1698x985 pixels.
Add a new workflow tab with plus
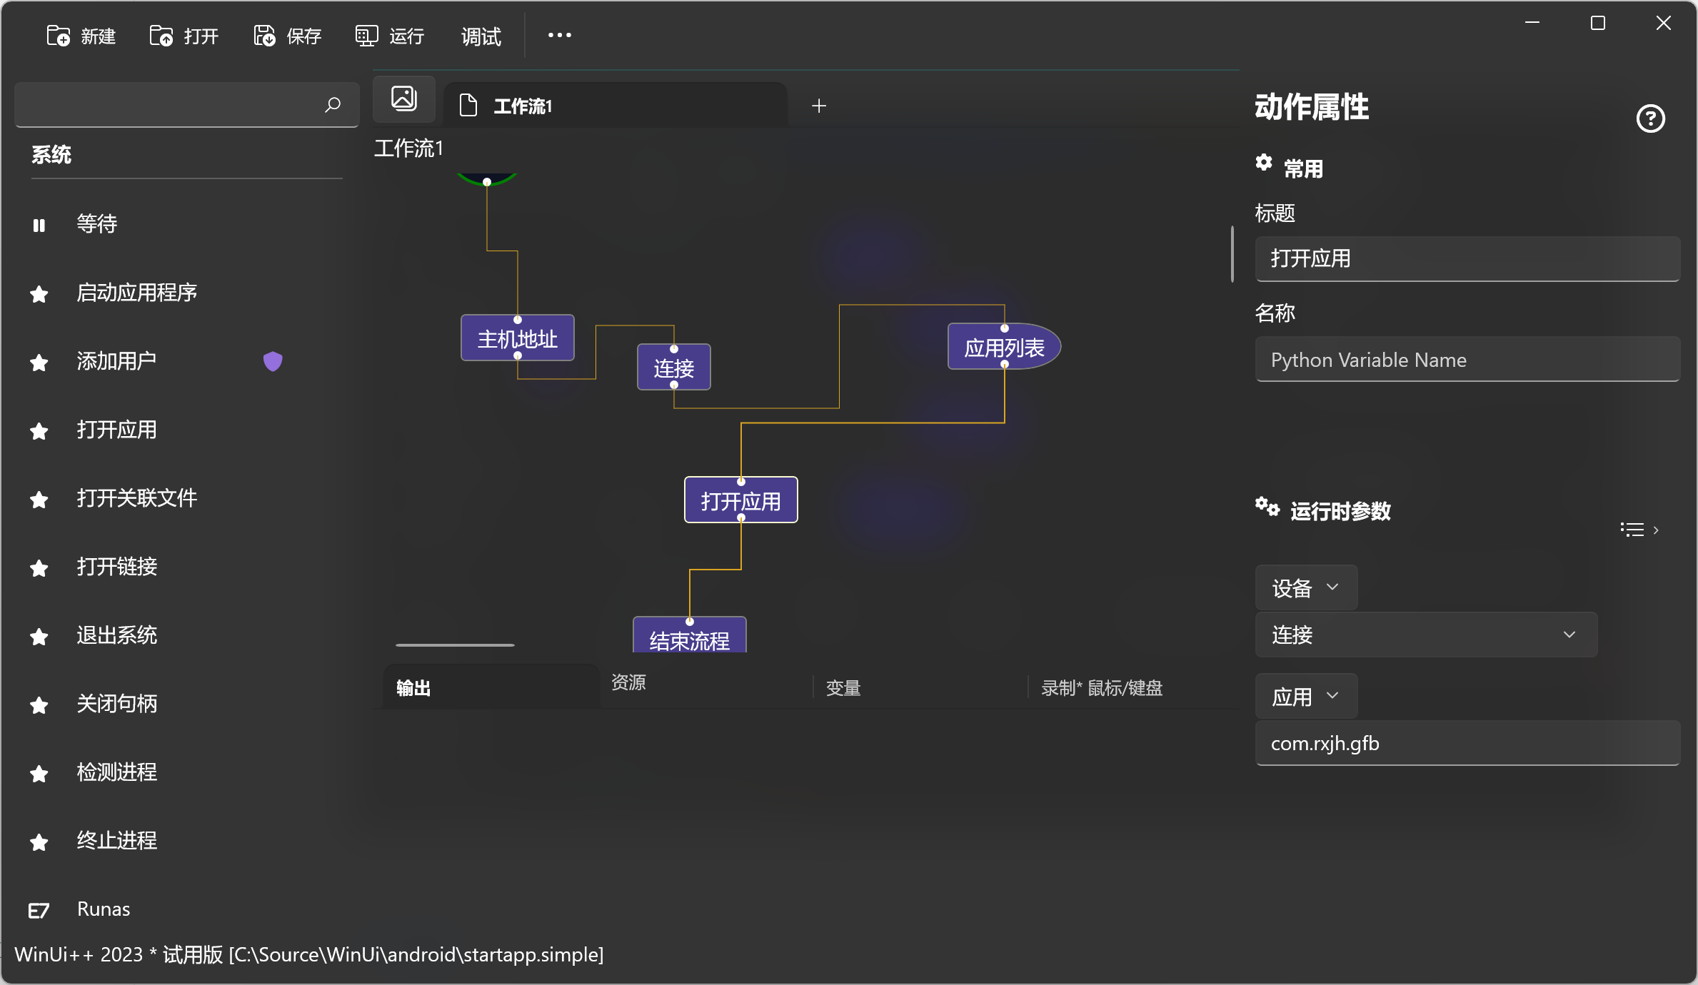pyautogui.click(x=819, y=106)
